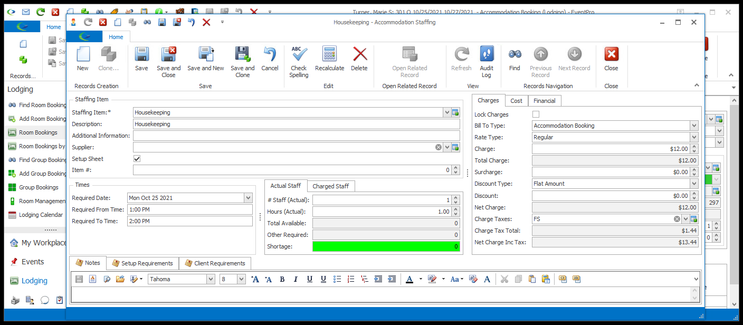Click quick-access undo arrow in Housekeeping title bar

coord(192,22)
